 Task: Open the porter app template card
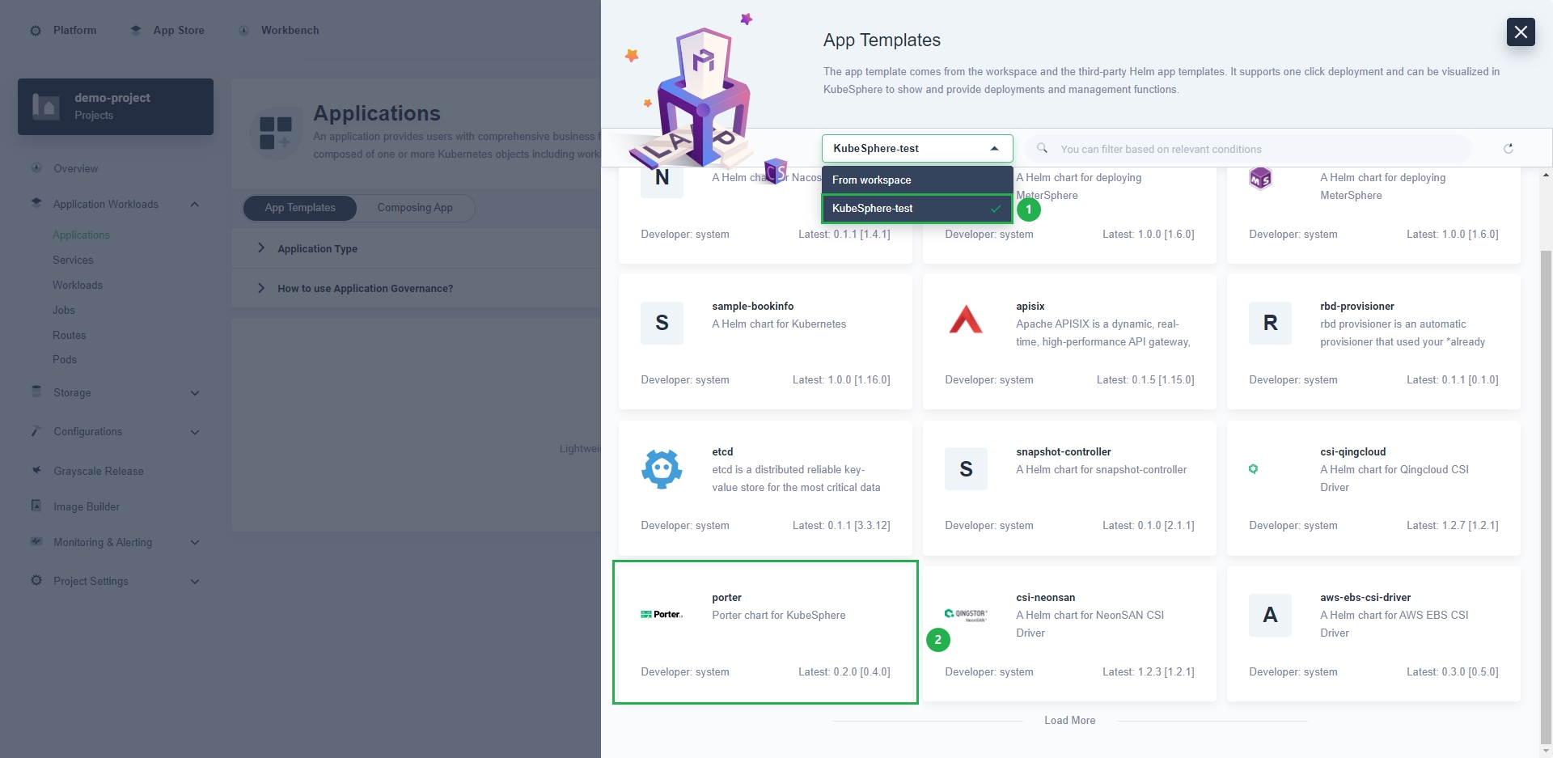click(x=765, y=632)
